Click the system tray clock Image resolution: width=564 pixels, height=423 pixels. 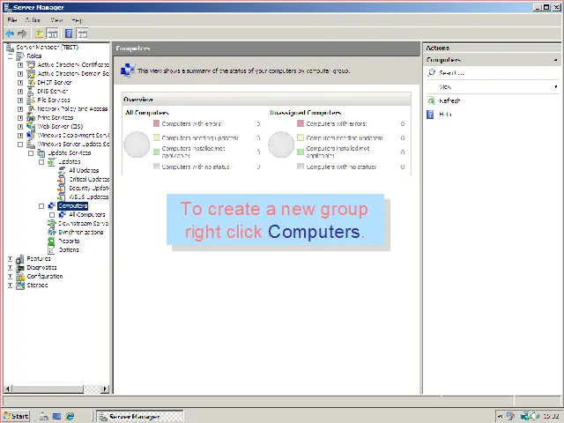(551, 416)
